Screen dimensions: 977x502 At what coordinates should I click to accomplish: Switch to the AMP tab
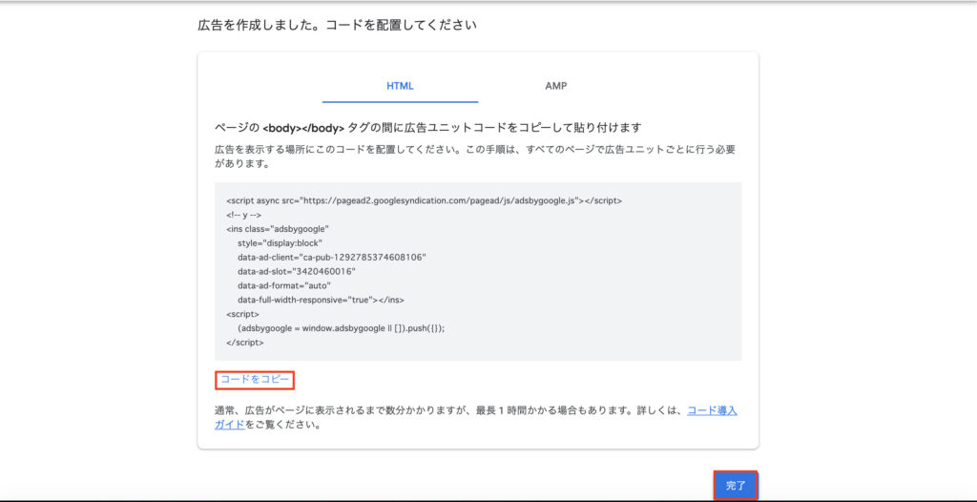pyautogui.click(x=556, y=86)
